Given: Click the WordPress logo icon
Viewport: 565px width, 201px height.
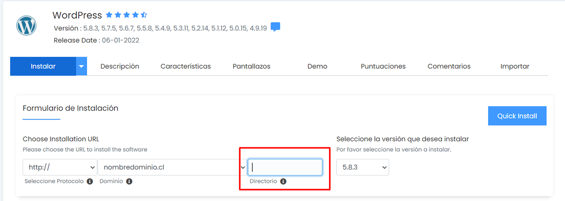Looking at the screenshot, I should tap(27, 25).
